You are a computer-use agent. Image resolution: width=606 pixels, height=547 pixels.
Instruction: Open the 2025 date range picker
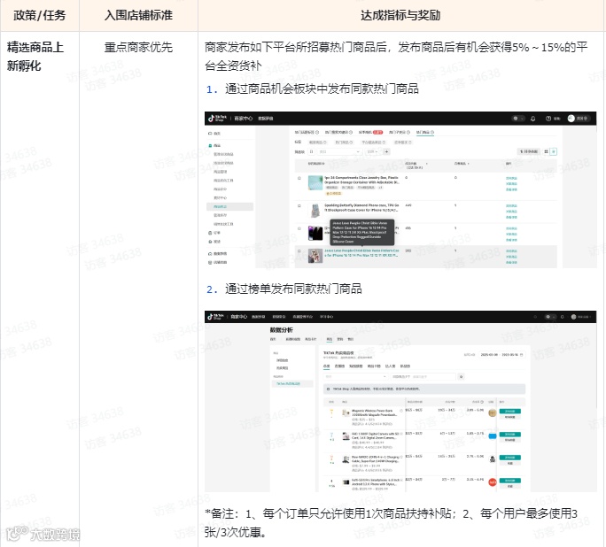(501, 354)
